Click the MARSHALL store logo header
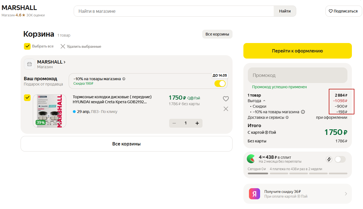Screen dimensions: 363x209 [x=19, y=8]
